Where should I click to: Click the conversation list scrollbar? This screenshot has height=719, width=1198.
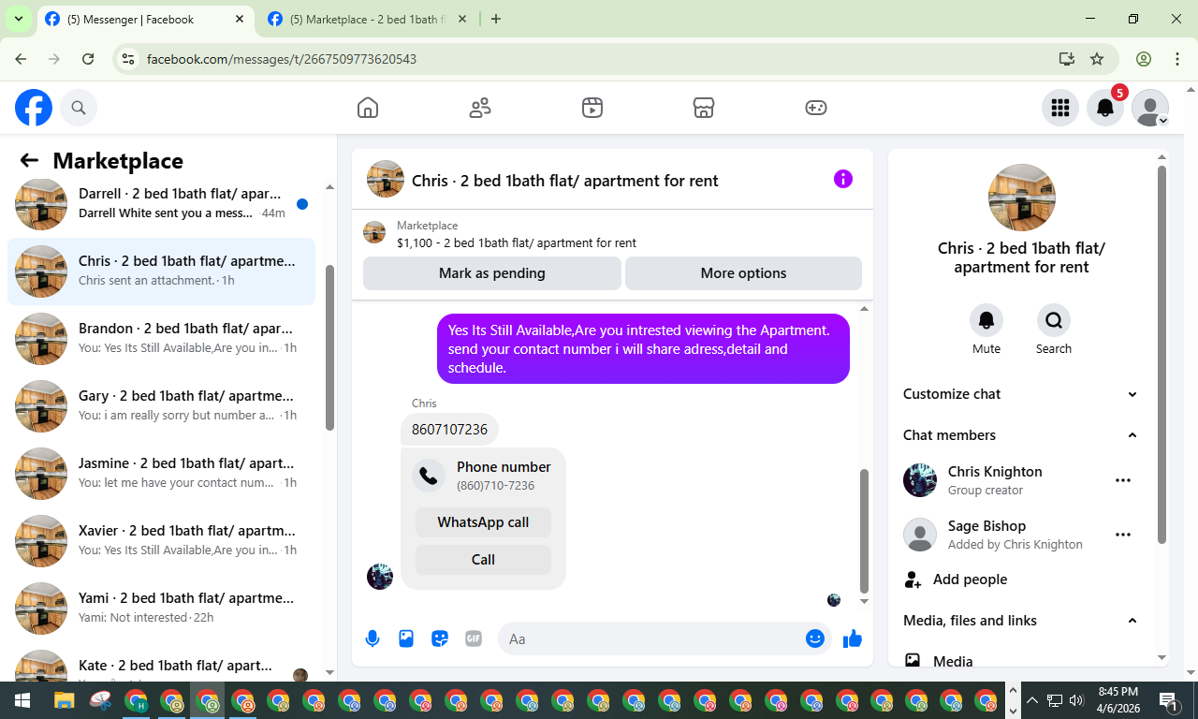329,348
